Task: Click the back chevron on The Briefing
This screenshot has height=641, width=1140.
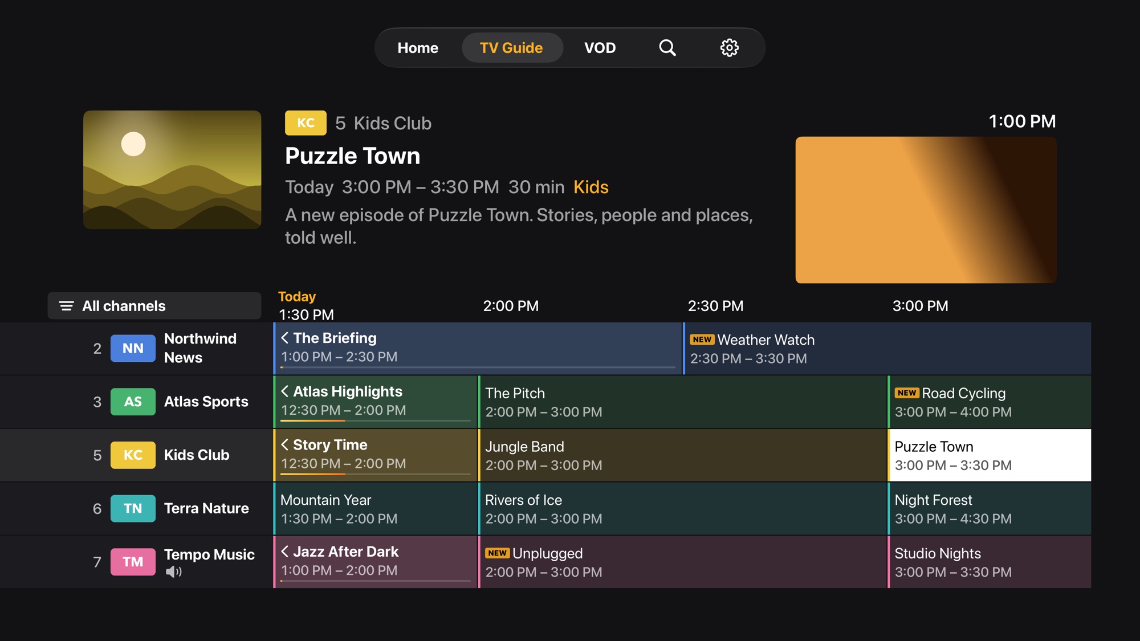Action: pos(284,338)
